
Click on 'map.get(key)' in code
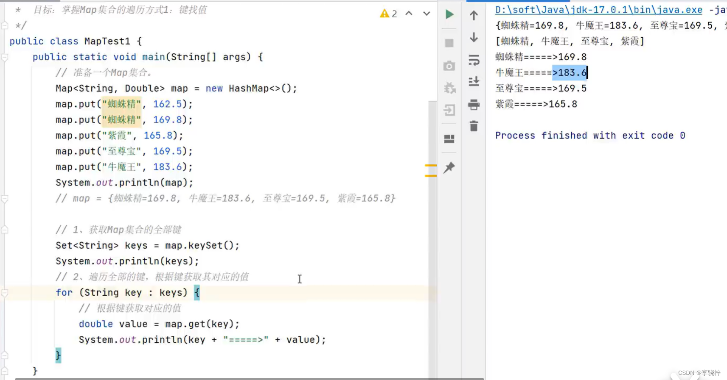pos(199,324)
